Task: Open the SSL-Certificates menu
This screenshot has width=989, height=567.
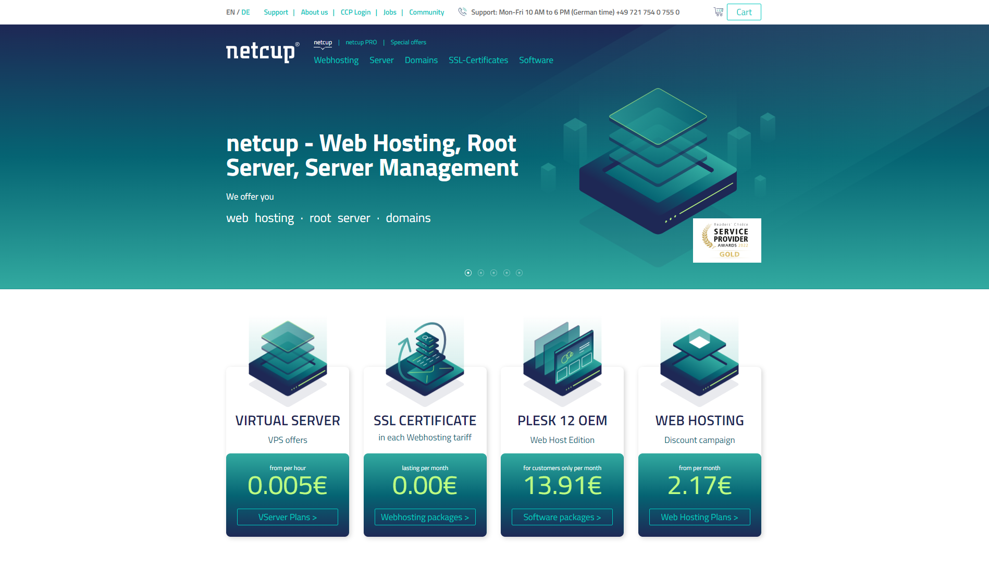Action: (x=478, y=60)
